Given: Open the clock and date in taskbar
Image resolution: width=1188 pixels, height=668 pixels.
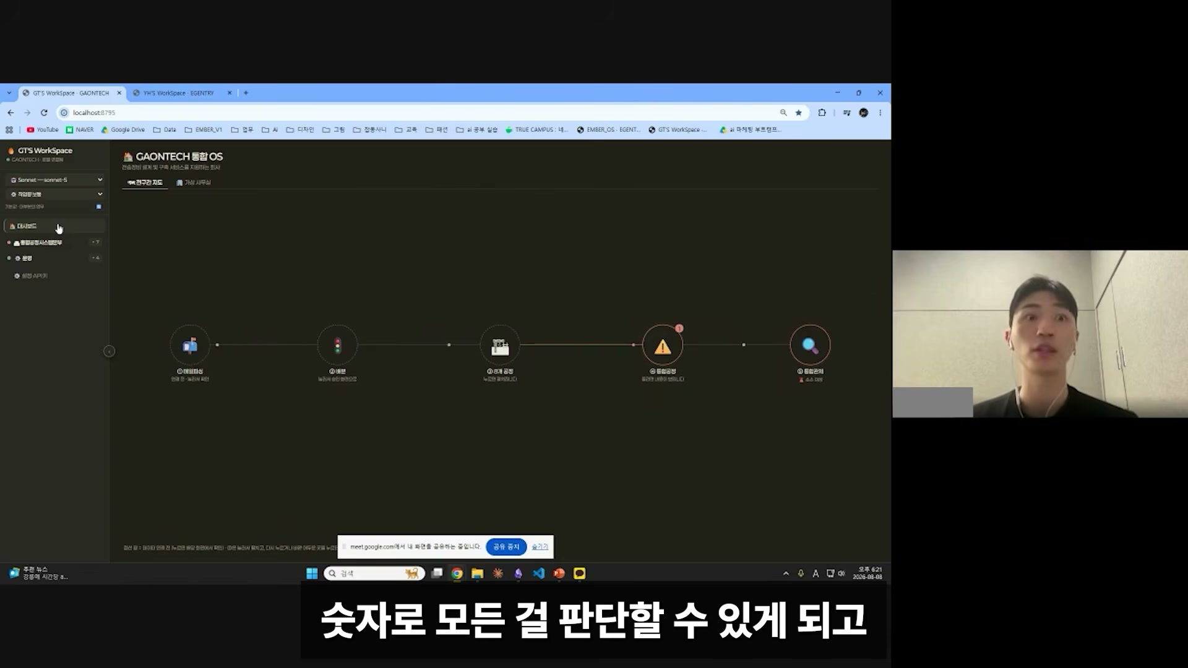Looking at the screenshot, I should (x=867, y=573).
